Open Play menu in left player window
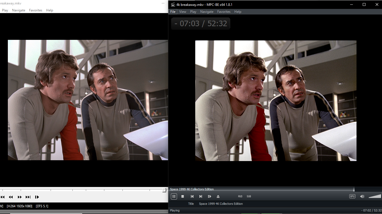This screenshot has width=382, height=214. [x=5, y=10]
